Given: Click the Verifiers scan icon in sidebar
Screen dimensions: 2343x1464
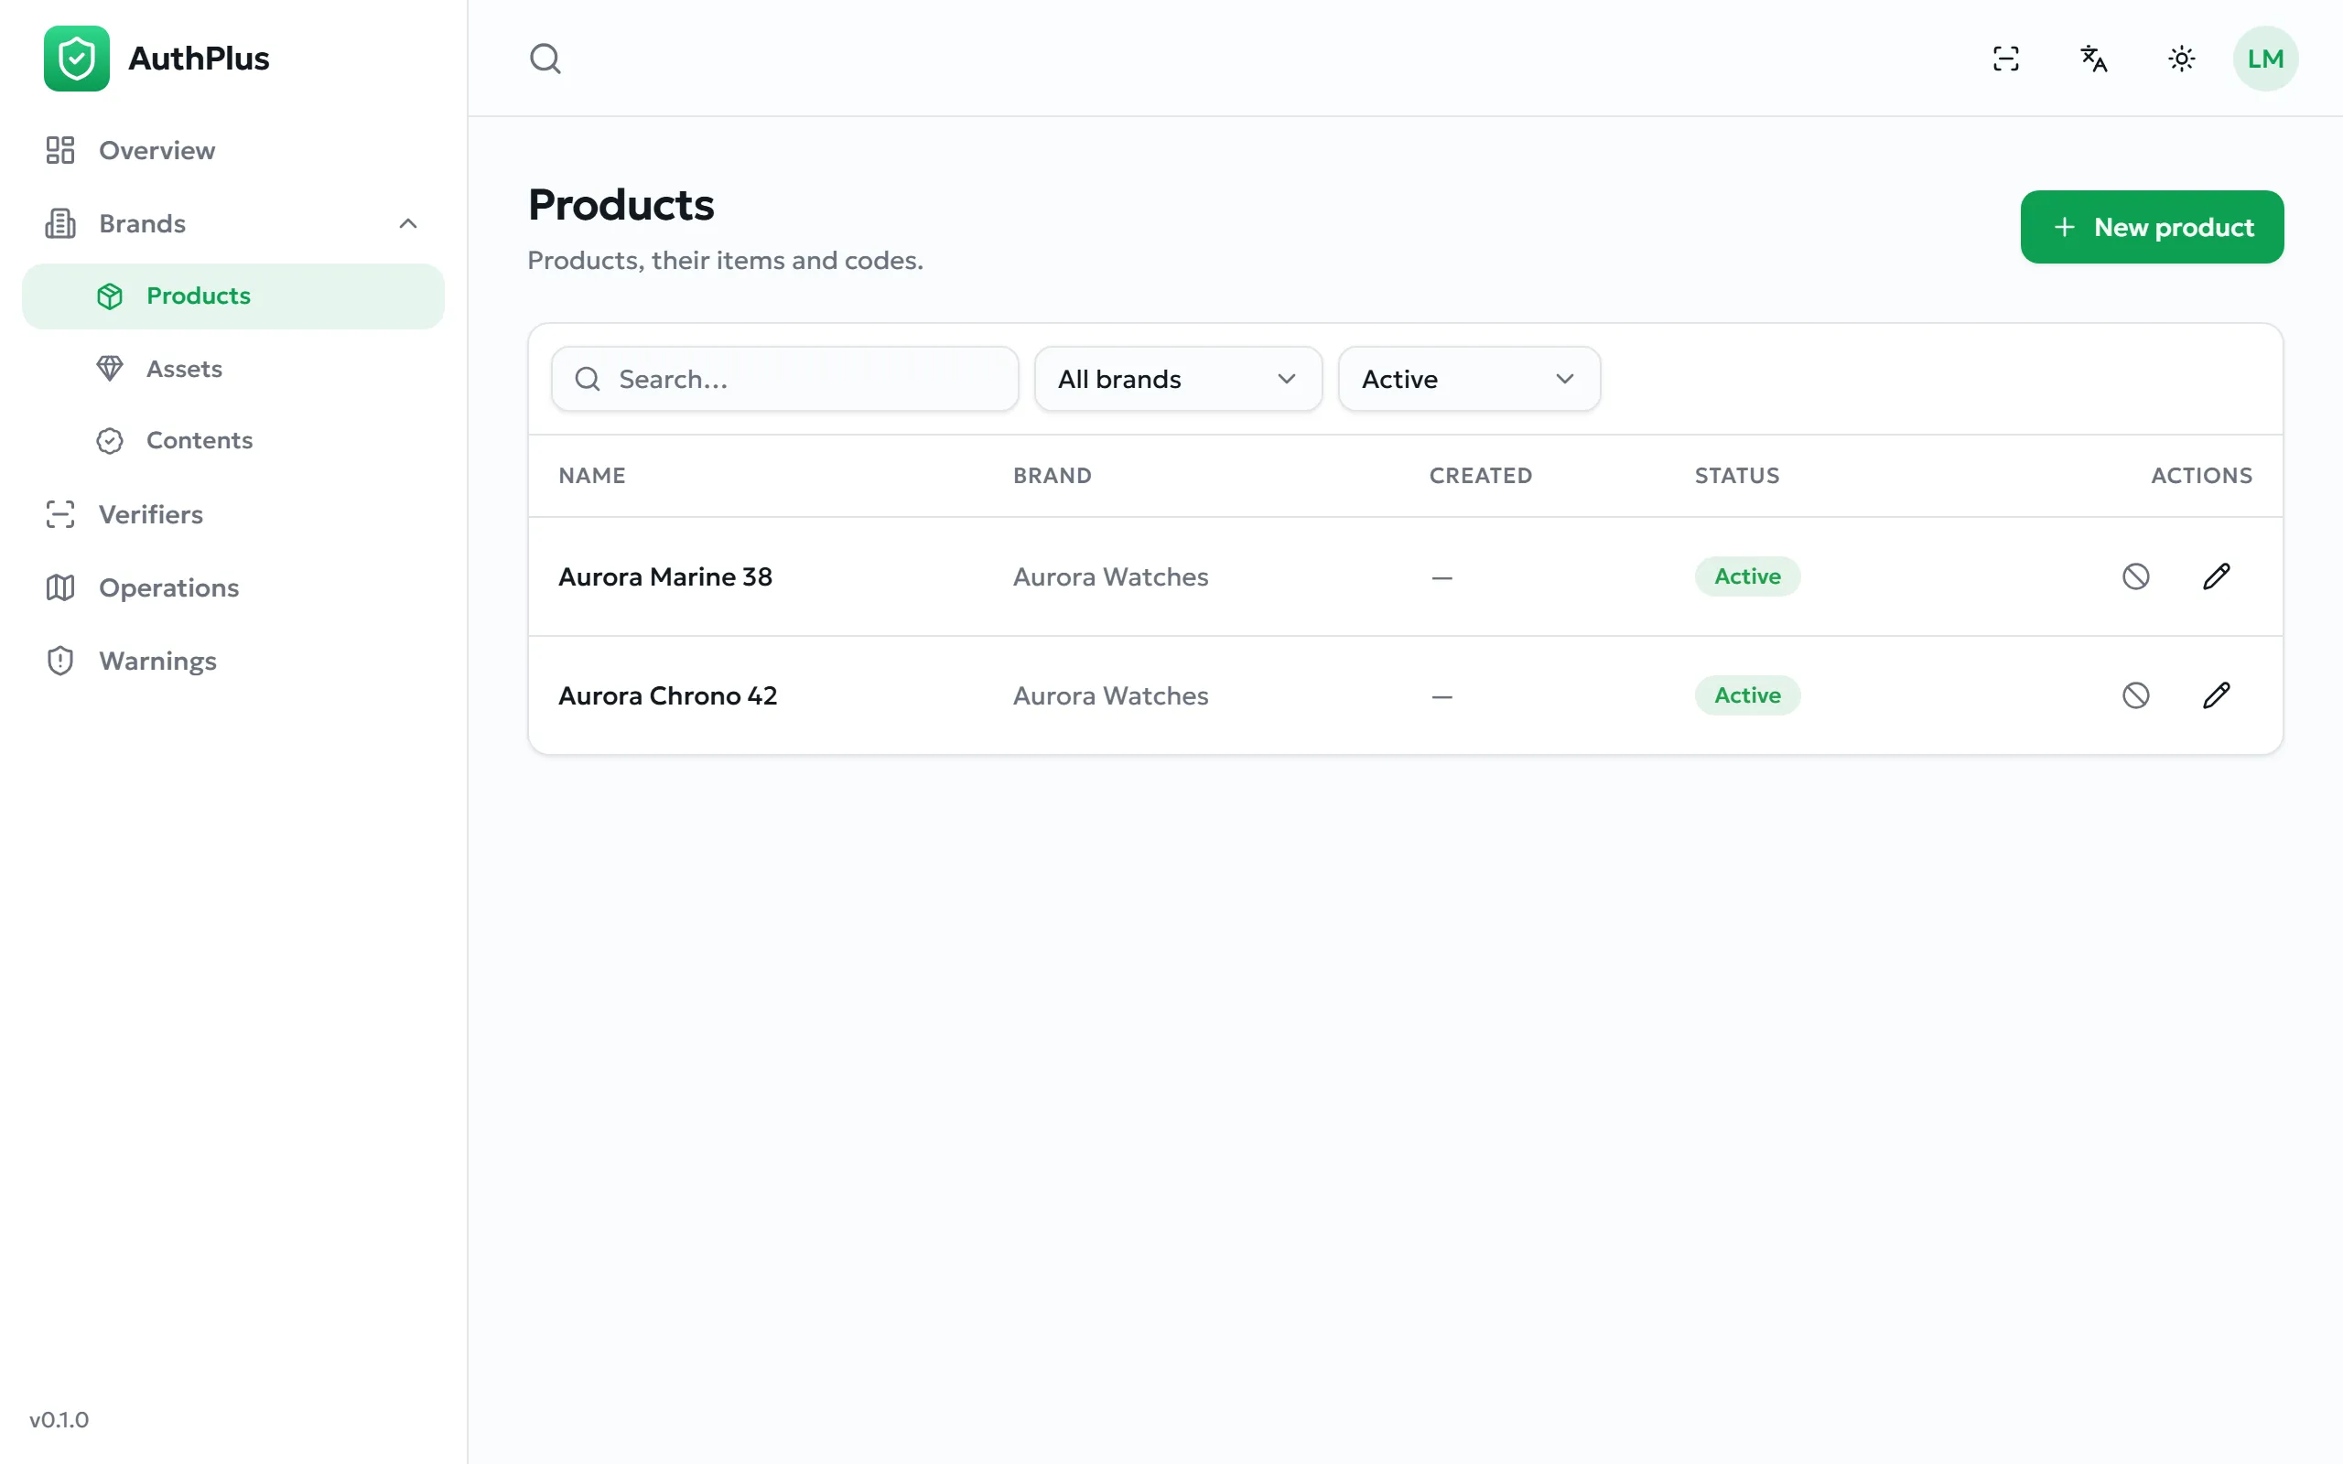Looking at the screenshot, I should pos(60,514).
